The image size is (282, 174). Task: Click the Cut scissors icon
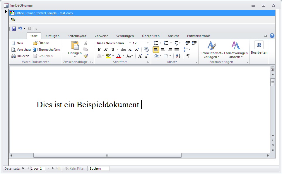(86, 43)
